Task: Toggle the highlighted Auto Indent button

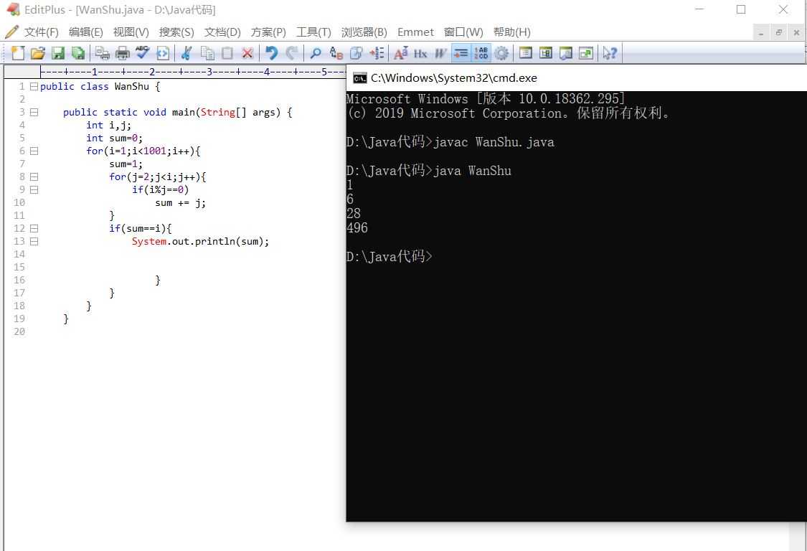Action: [x=461, y=53]
